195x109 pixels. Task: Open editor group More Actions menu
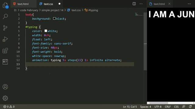(x=141, y=4)
